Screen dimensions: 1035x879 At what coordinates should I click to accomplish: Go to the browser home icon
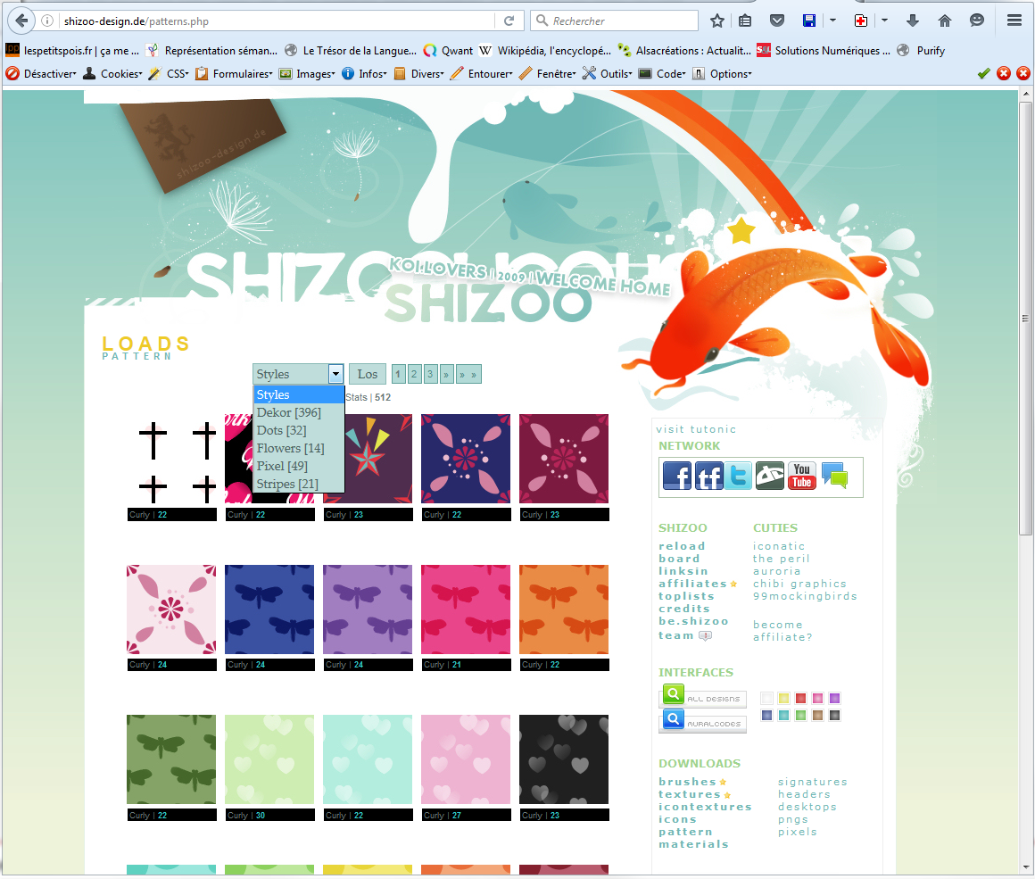tap(945, 21)
